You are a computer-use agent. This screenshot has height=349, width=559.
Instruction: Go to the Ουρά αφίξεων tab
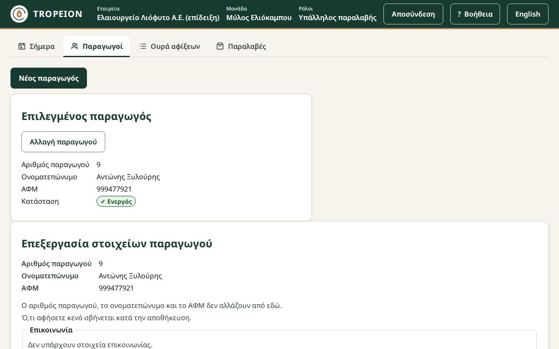(169, 46)
